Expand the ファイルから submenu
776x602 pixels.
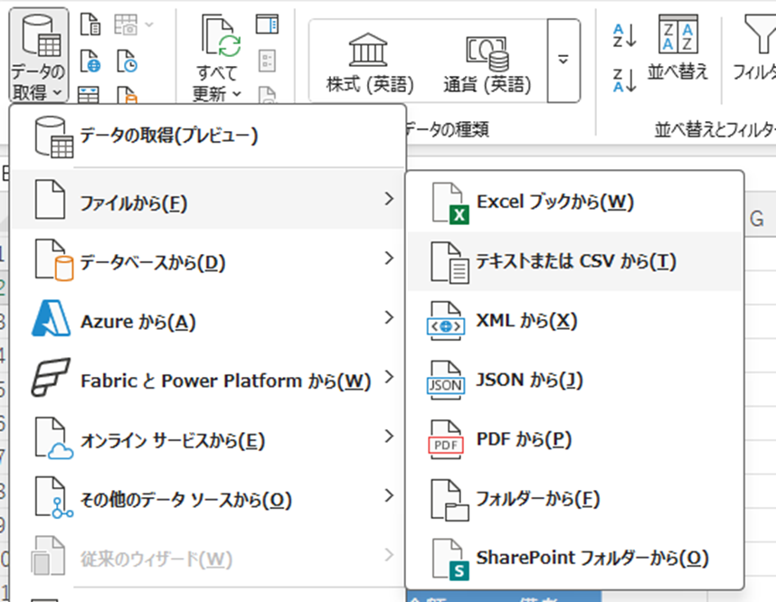[208, 199]
